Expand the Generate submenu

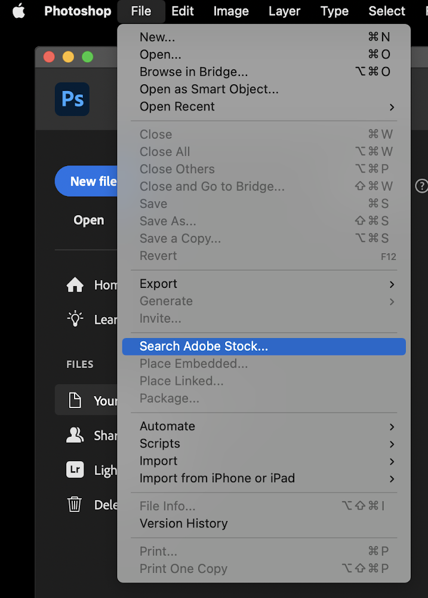tap(264, 301)
